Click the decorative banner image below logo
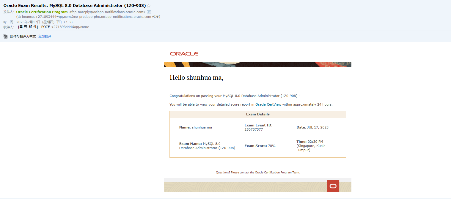 (x=258, y=64)
